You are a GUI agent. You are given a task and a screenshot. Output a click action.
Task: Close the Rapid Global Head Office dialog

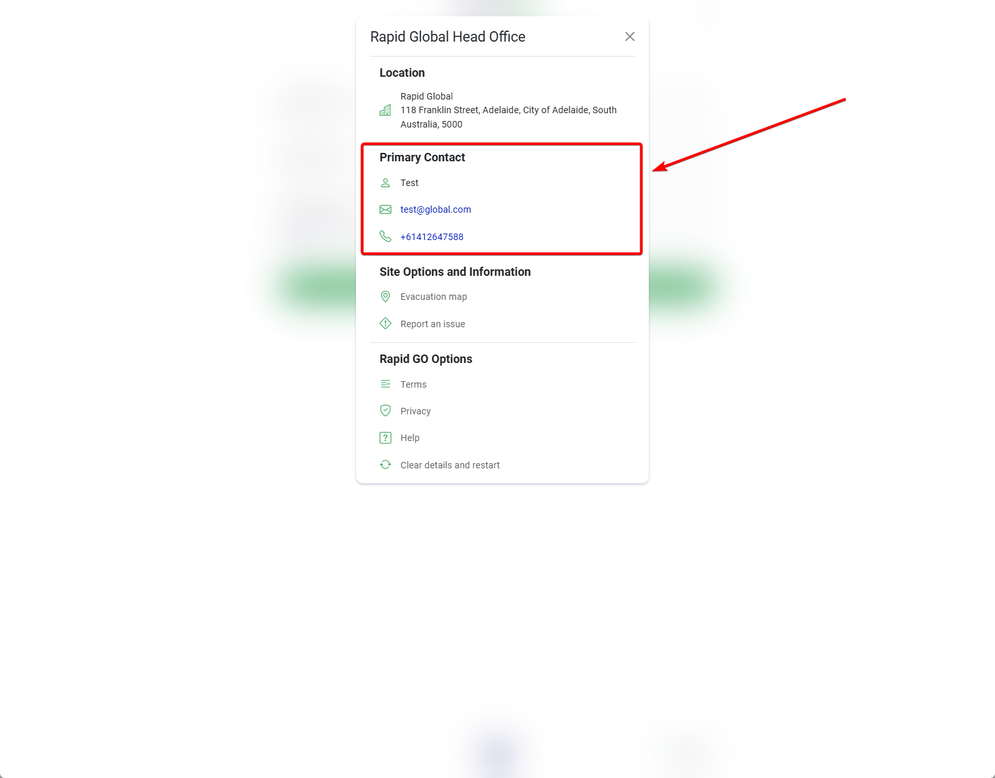click(629, 36)
